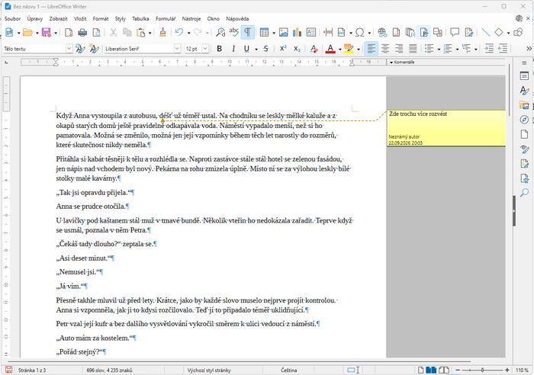Screen dimensions: 534x375
Task: Click the Undo arrow icon
Action: (179, 32)
